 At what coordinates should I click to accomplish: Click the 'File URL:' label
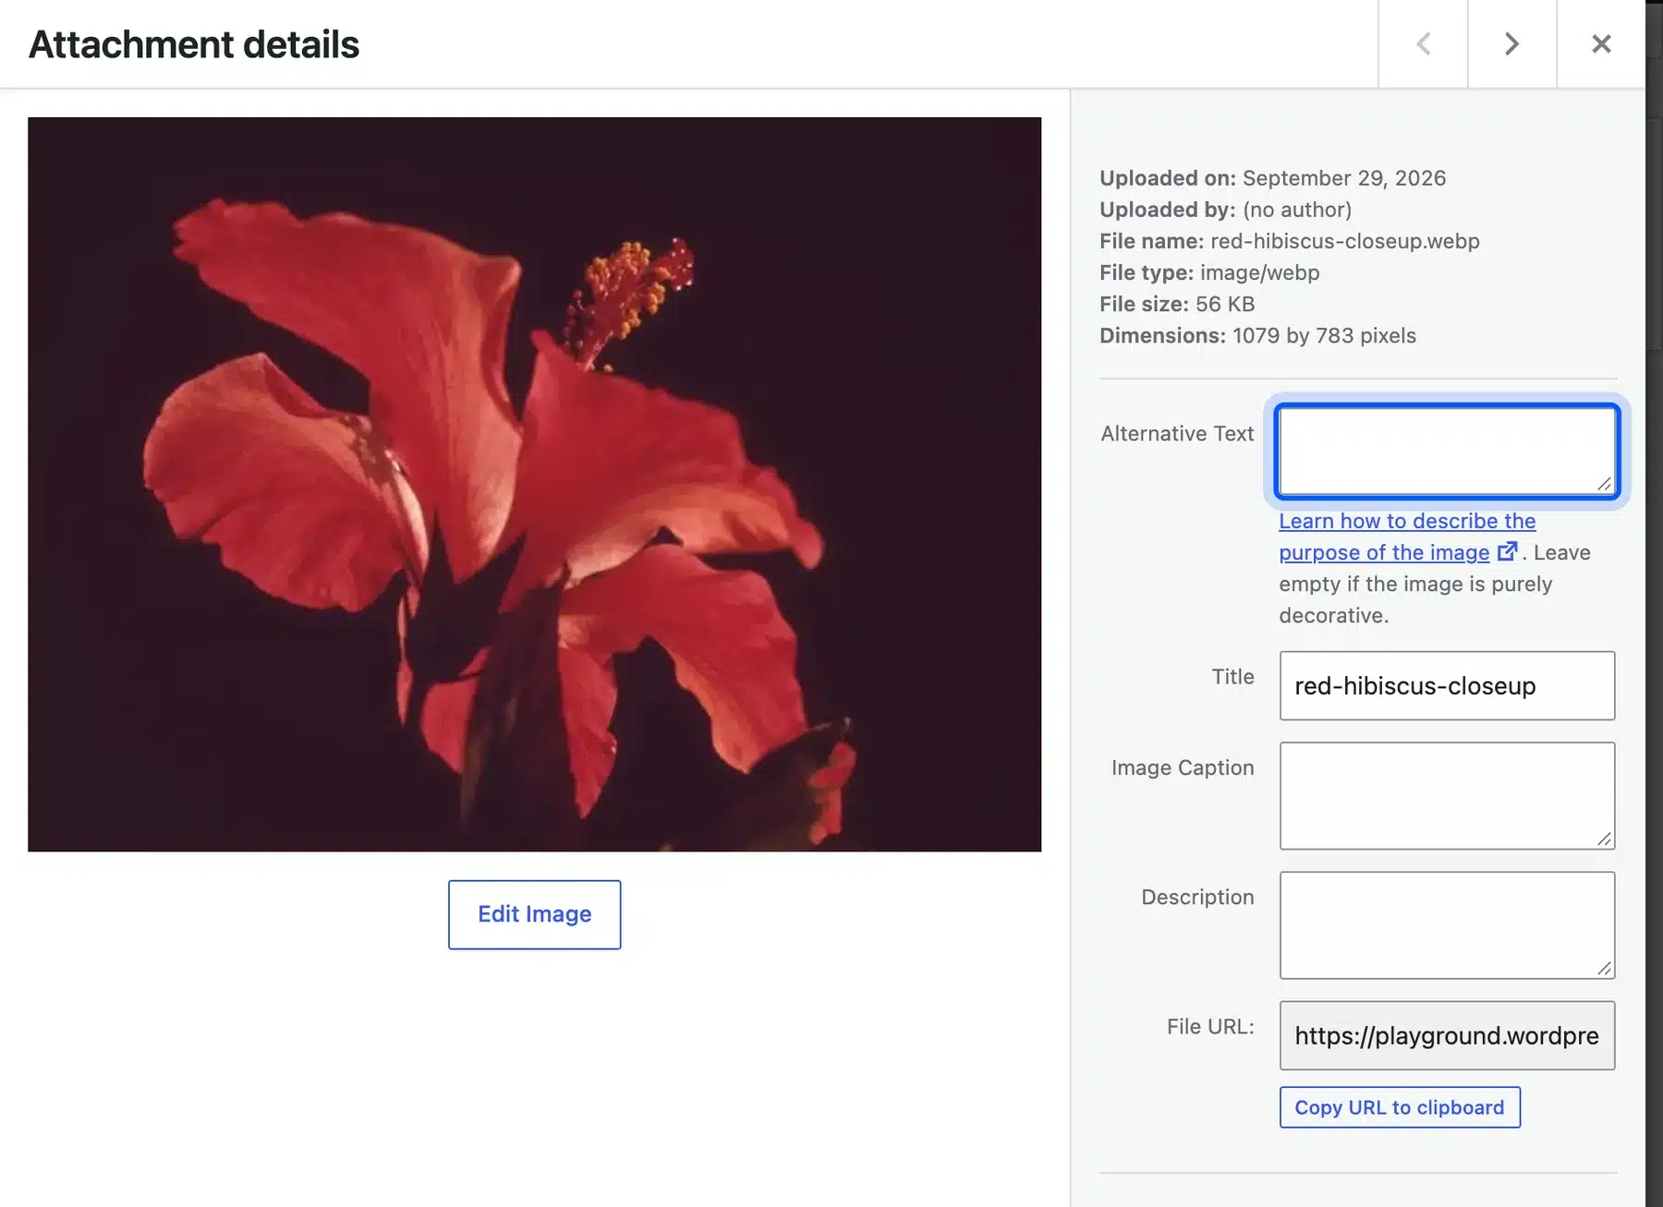tap(1210, 1026)
